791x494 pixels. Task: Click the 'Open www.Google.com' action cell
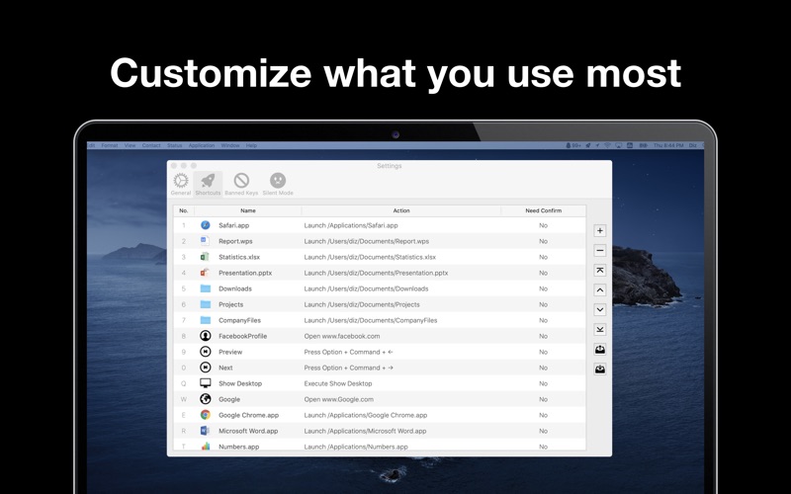point(339,399)
